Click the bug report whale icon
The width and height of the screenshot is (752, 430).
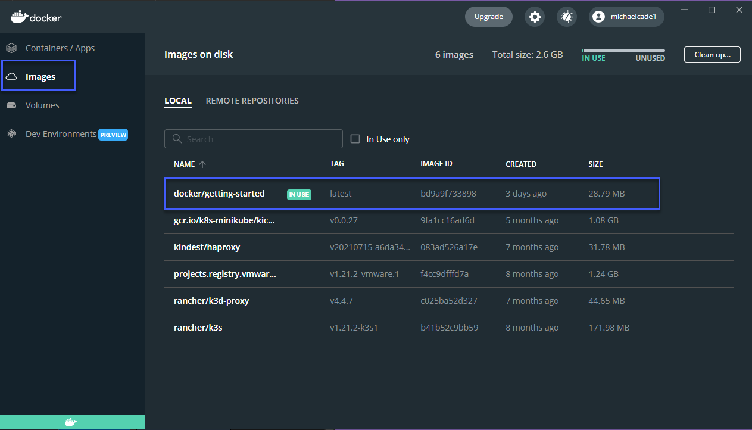click(566, 17)
